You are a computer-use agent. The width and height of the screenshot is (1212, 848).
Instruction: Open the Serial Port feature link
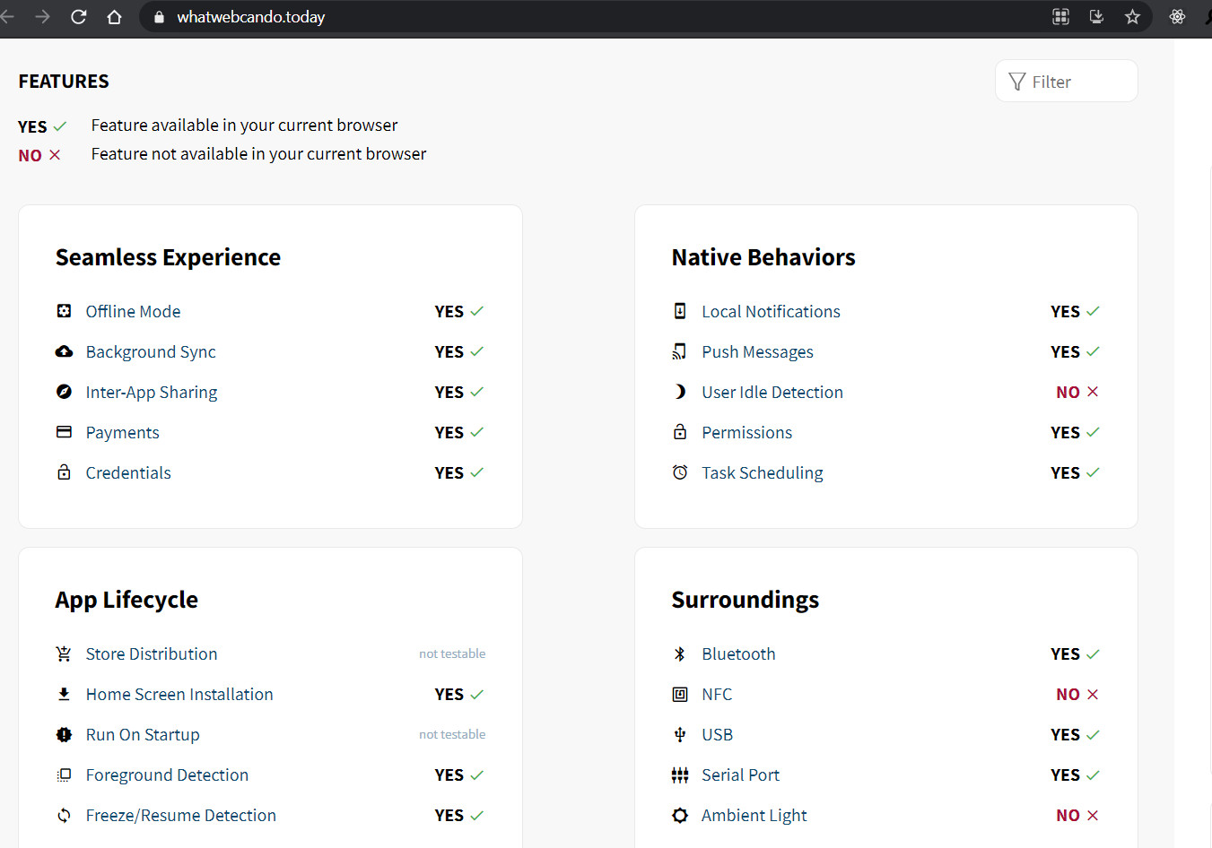tap(740, 775)
